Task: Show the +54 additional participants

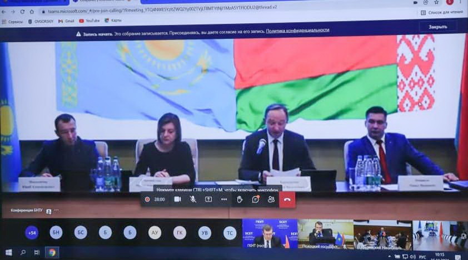Action: click(x=32, y=233)
